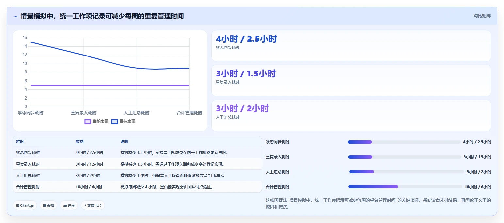
Task: Click the 合计管理耗时 progress row label
Action: tap(278, 187)
